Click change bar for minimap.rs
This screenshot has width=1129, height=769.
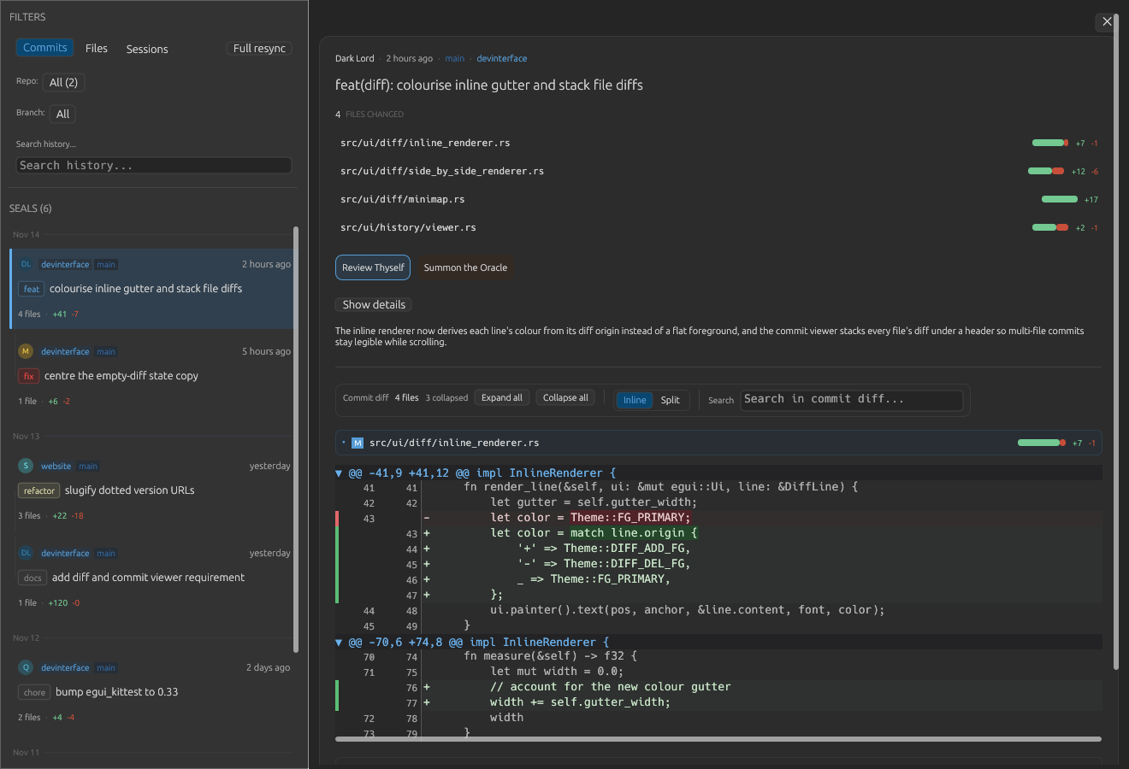(x=1060, y=199)
